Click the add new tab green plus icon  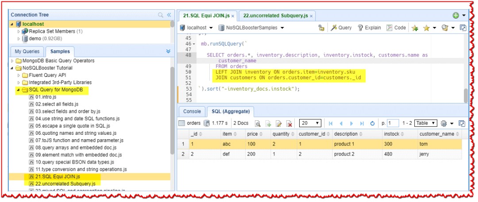coord(455,15)
